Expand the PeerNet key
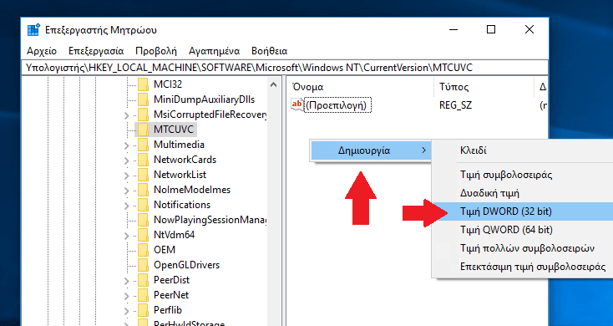Image resolution: width=613 pixels, height=326 pixels. click(x=126, y=296)
